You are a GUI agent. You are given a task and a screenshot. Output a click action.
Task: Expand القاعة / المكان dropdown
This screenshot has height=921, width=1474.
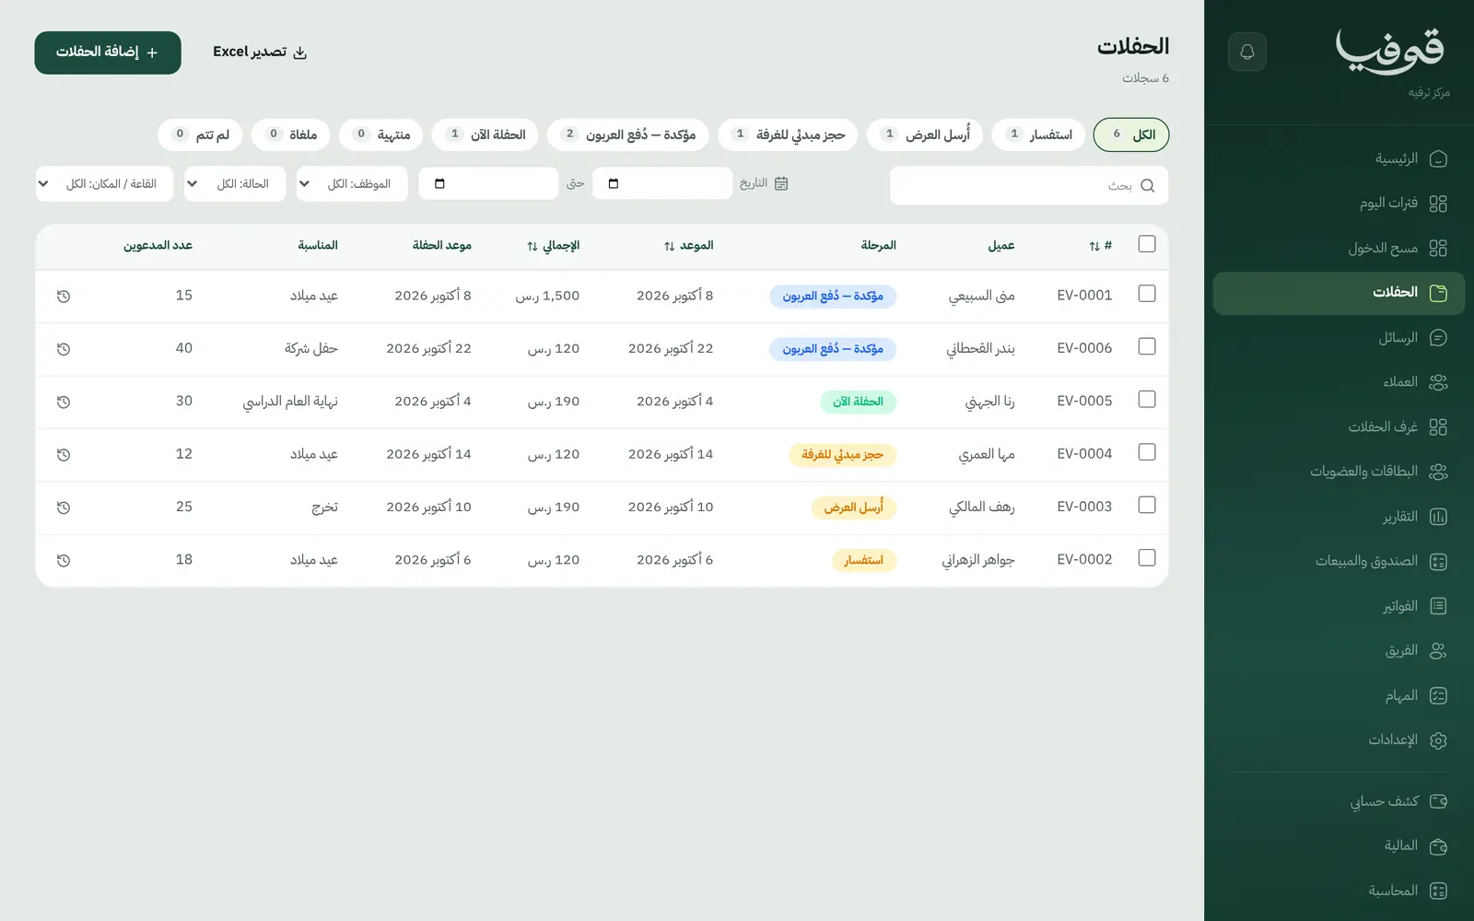104,183
